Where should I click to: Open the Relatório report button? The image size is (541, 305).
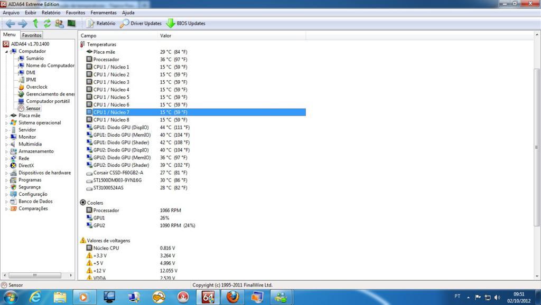pos(100,23)
